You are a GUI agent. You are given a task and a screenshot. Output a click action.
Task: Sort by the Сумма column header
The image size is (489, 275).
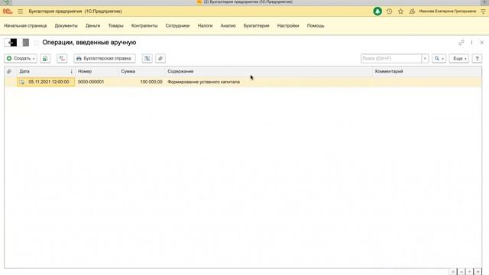coord(141,71)
